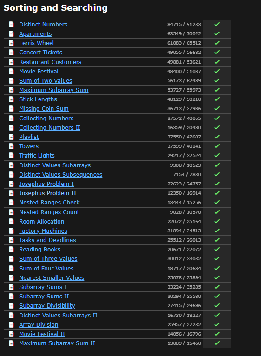Click the document icon beside Nearest Smaller Values
Viewport: 261px width, 356px height.
[11, 277]
